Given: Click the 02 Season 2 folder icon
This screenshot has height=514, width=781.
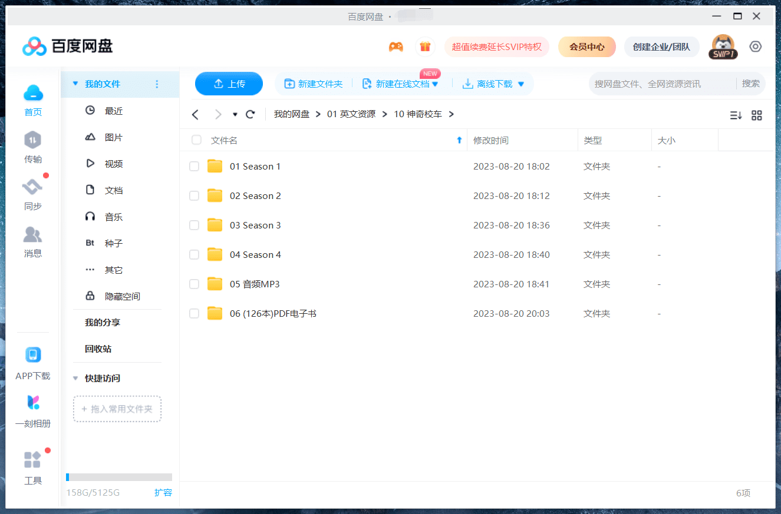Looking at the screenshot, I should point(215,195).
